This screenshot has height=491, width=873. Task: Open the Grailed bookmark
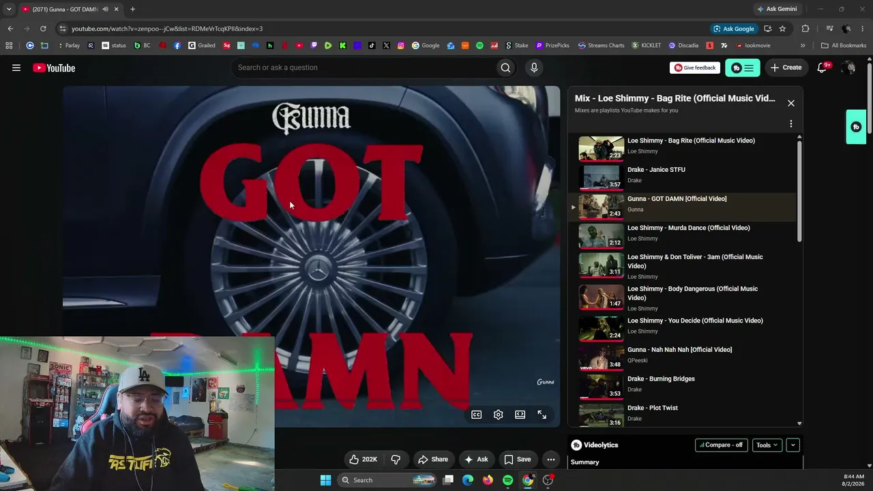tap(202, 46)
